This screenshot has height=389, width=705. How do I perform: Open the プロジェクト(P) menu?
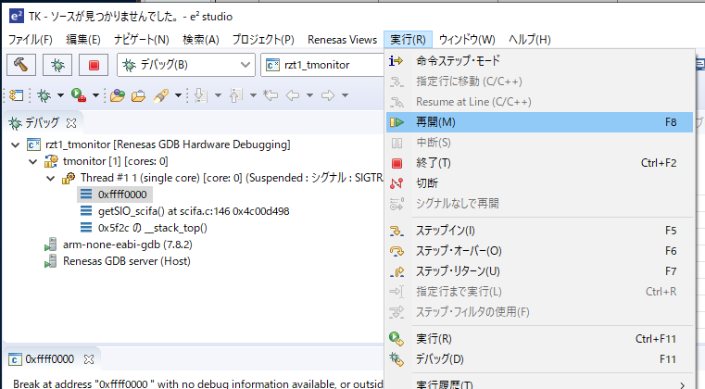(263, 40)
